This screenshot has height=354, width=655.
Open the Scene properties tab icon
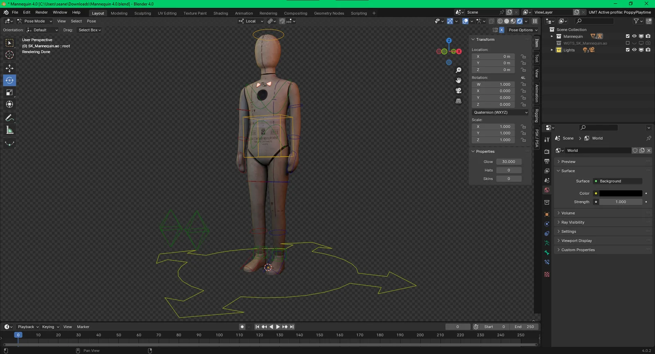click(x=547, y=180)
